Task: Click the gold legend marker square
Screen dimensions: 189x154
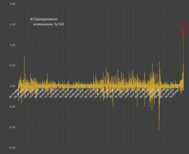Action: point(31,19)
